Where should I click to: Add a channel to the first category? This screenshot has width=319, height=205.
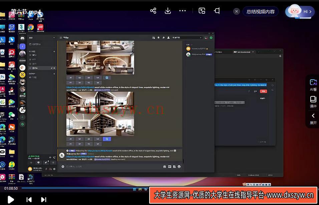pyautogui.click(x=54, y=51)
